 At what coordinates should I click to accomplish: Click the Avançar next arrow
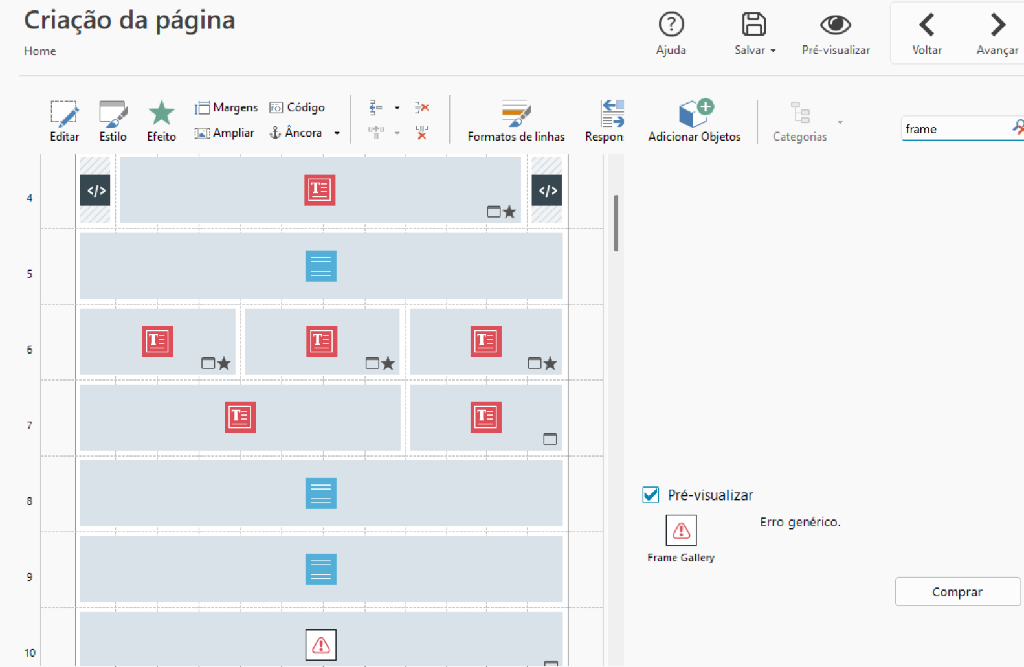click(x=997, y=34)
